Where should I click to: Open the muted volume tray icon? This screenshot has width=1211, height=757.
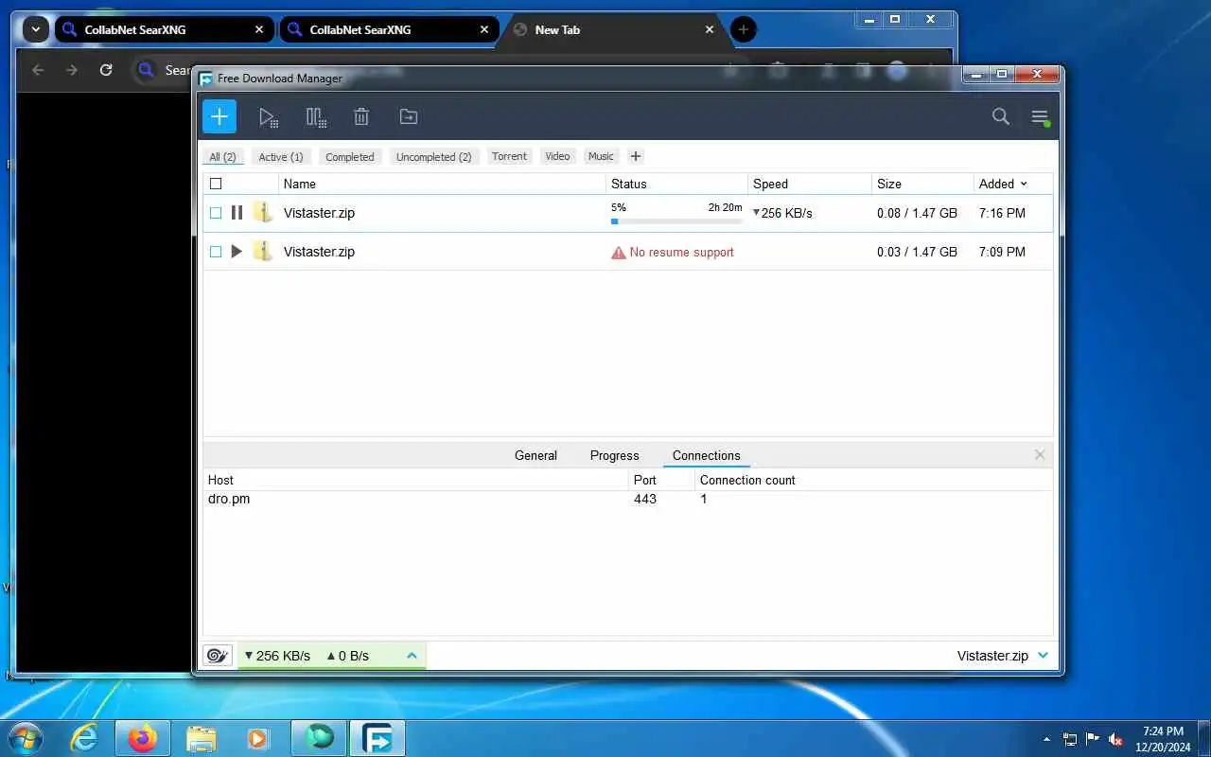(x=1116, y=739)
